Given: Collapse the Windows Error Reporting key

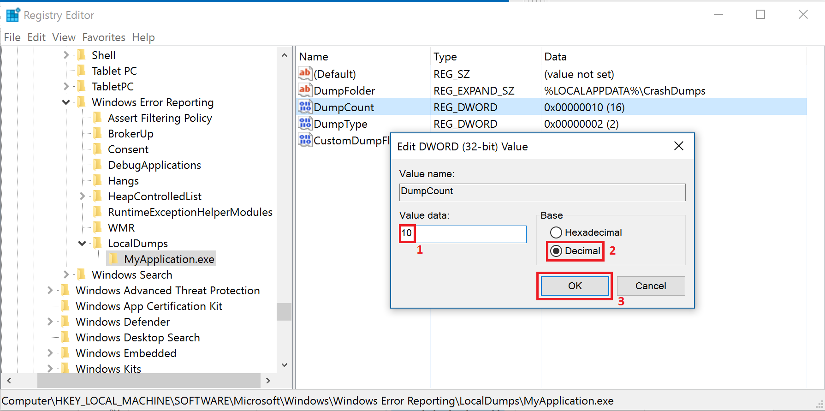Looking at the screenshot, I should coord(66,102).
